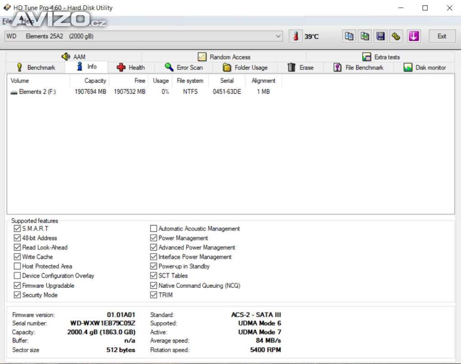
Task: Open the Help menu
Action: [x=27, y=21]
